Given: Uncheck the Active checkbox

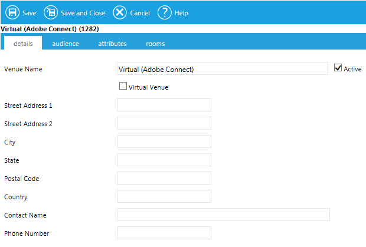Looking at the screenshot, I should point(338,68).
